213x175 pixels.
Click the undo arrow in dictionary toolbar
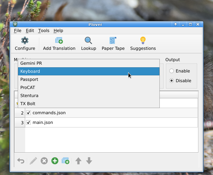[21, 161]
